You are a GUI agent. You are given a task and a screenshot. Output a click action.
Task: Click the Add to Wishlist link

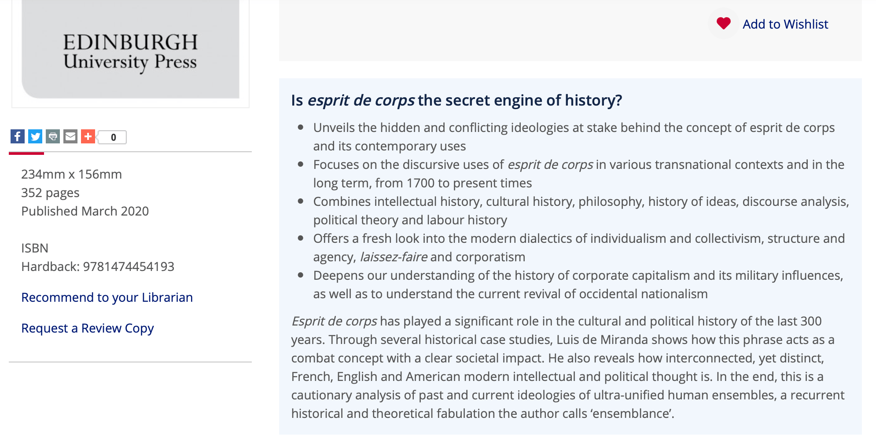(x=785, y=24)
